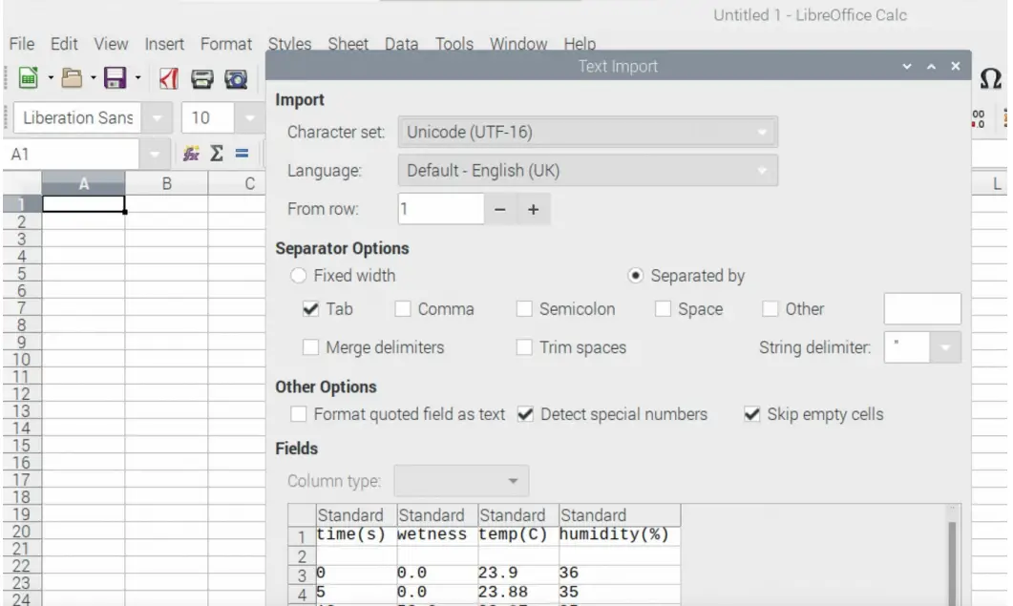Select column A header in spreadsheet
Image resolution: width=1013 pixels, height=606 pixels.
click(x=83, y=184)
